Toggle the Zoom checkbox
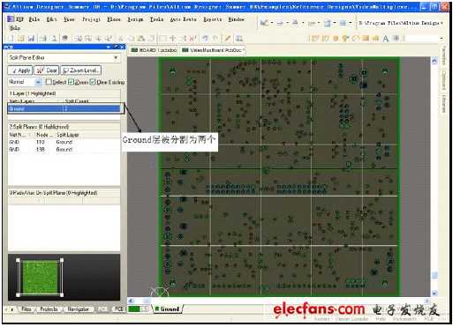The width and height of the screenshot is (453, 327). click(x=71, y=82)
